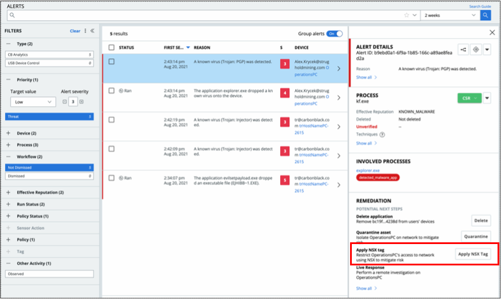The width and height of the screenshot is (502, 300).
Task: Open details chevron for Trojan PGP alert
Action: (x=339, y=69)
